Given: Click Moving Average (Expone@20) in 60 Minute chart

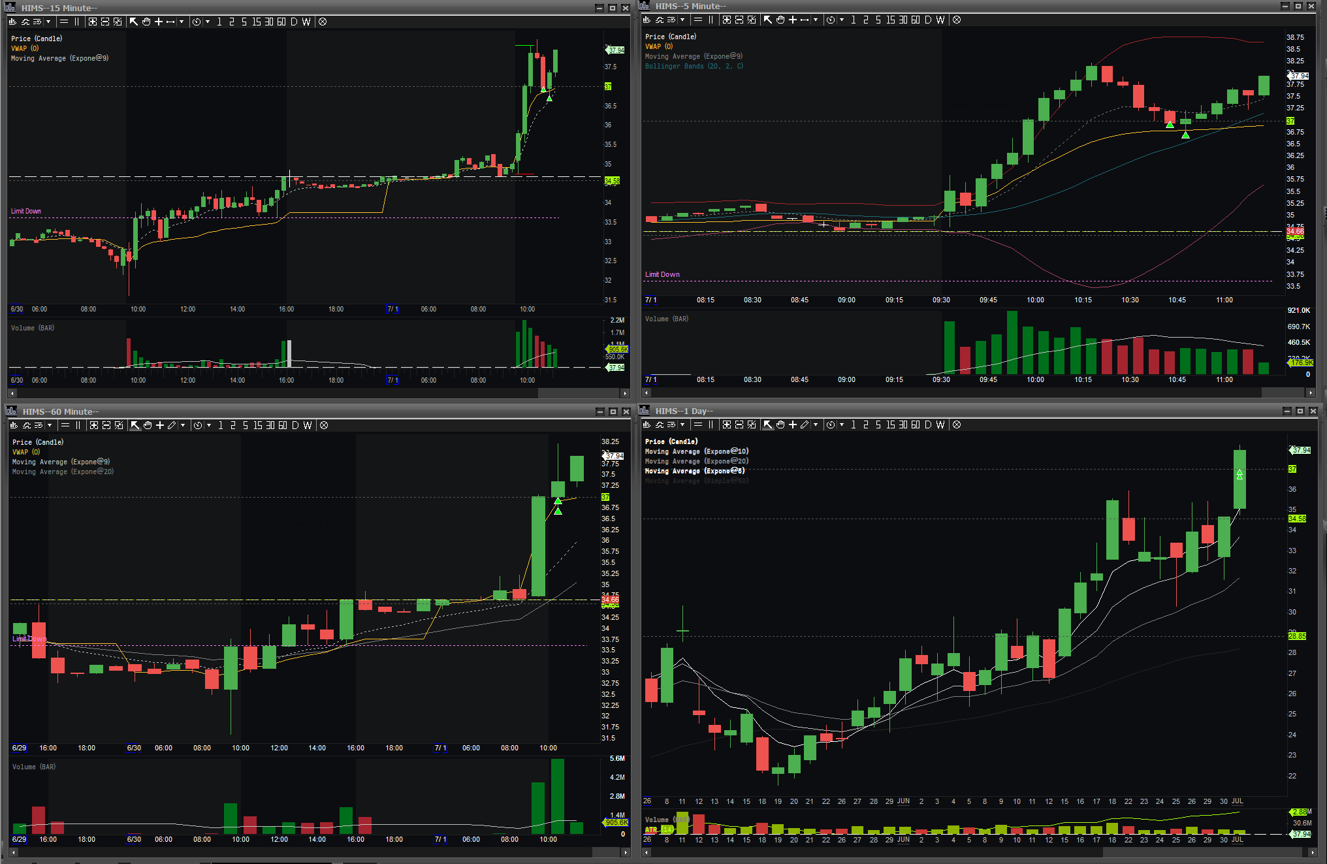Looking at the screenshot, I should (63, 472).
